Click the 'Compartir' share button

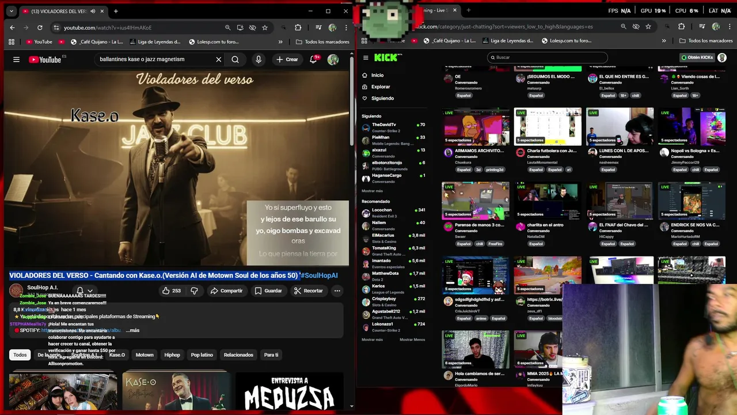[x=226, y=290]
